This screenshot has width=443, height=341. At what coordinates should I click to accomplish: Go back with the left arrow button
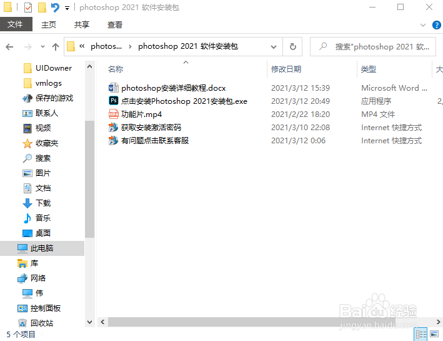point(9,47)
